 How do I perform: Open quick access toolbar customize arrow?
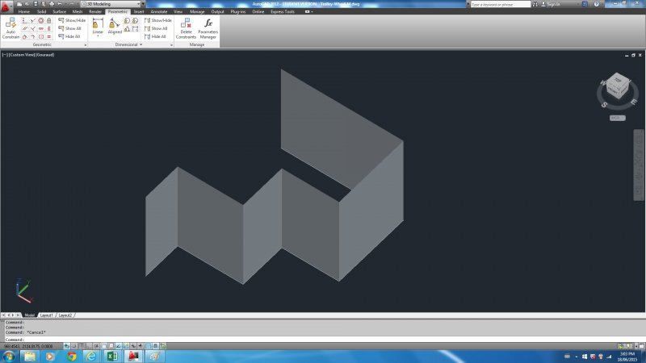(144, 4)
